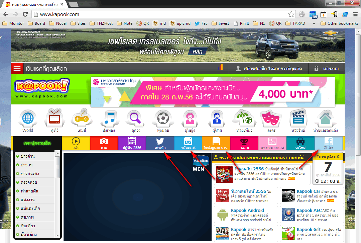Click the Kapook logo
The width and height of the screenshot is (361, 243).
(x=42, y=89)
